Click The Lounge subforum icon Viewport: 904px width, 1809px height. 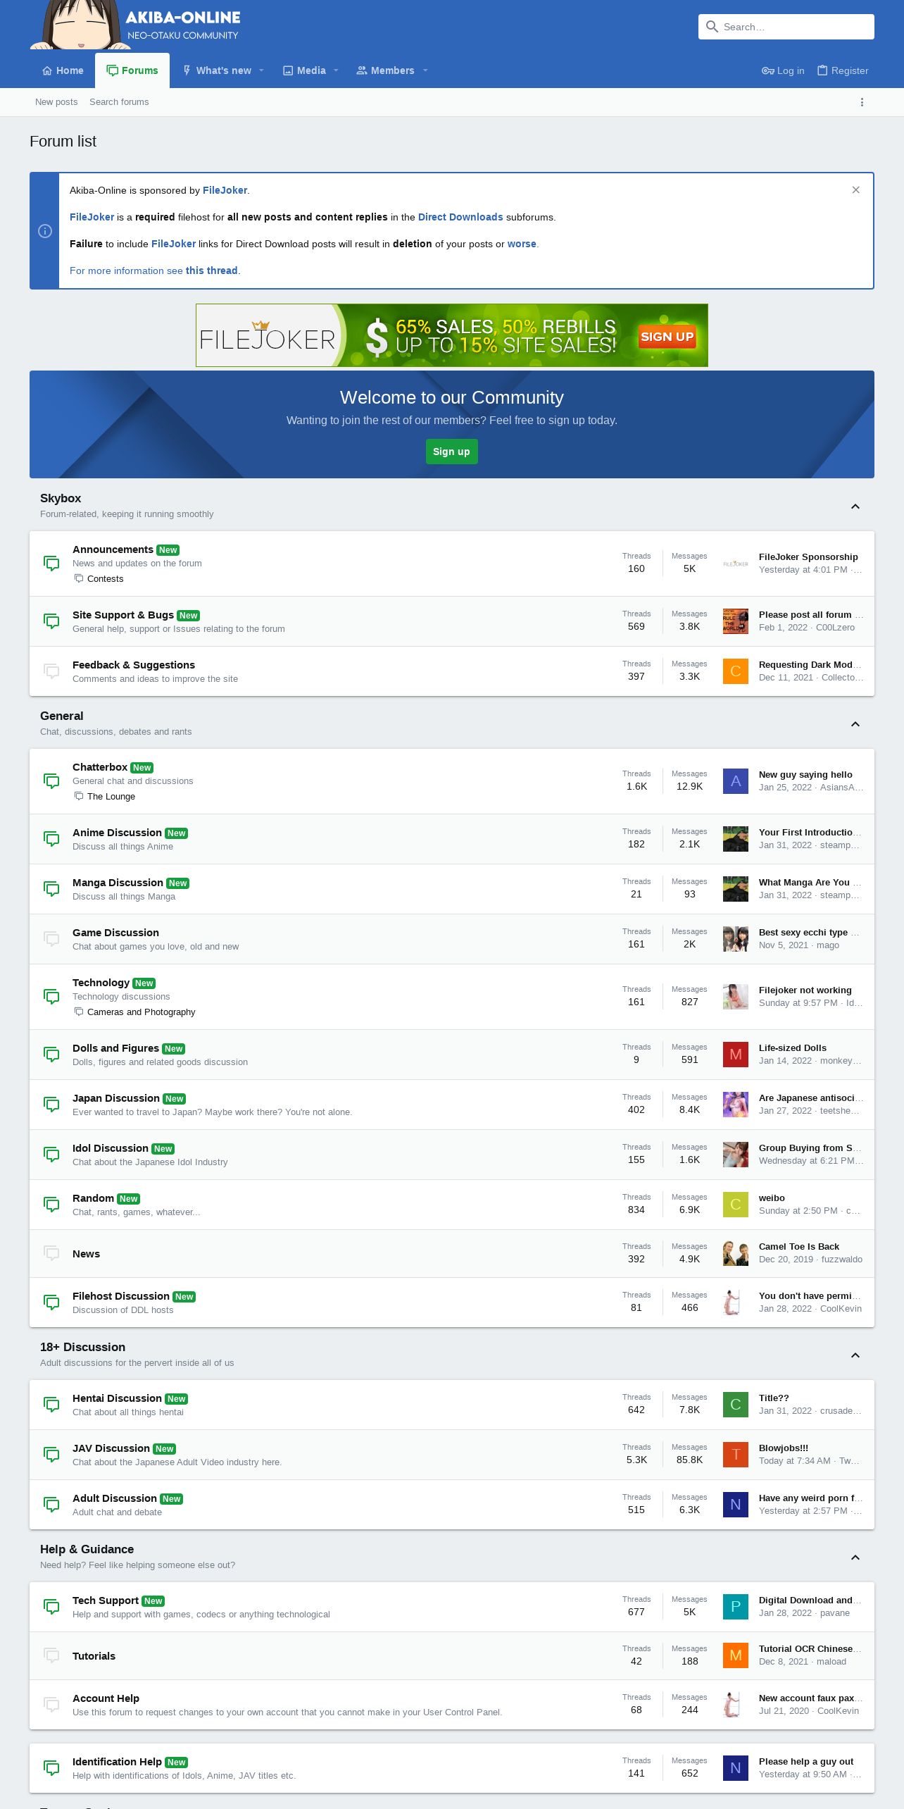click(x=79, y=797)
